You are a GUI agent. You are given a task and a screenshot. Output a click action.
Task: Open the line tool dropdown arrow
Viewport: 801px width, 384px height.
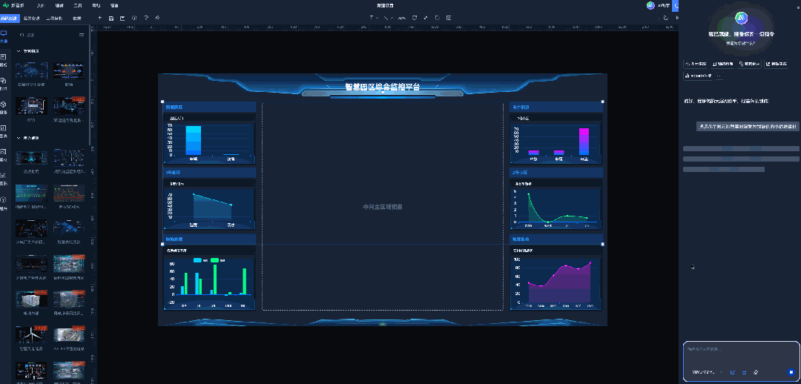coord(392,18)
